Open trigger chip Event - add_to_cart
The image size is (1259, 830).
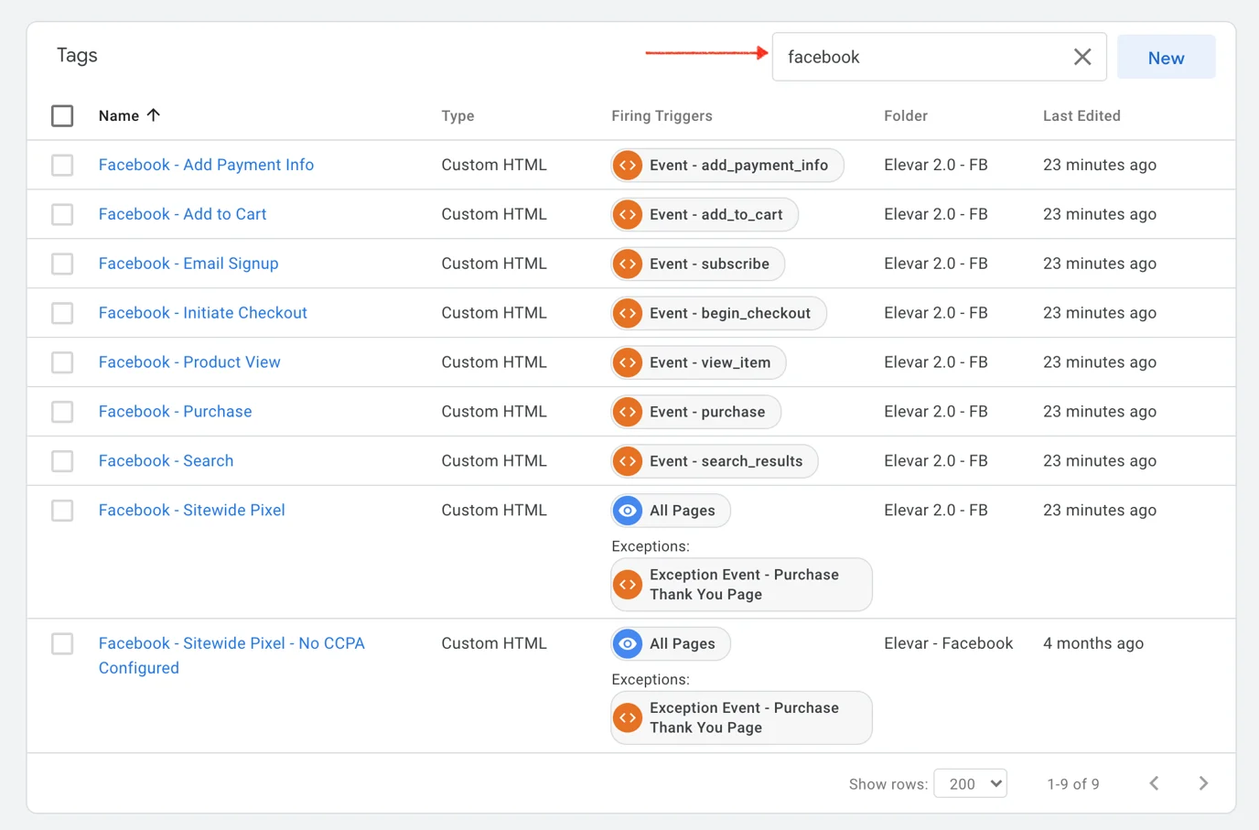pos(705,214)
